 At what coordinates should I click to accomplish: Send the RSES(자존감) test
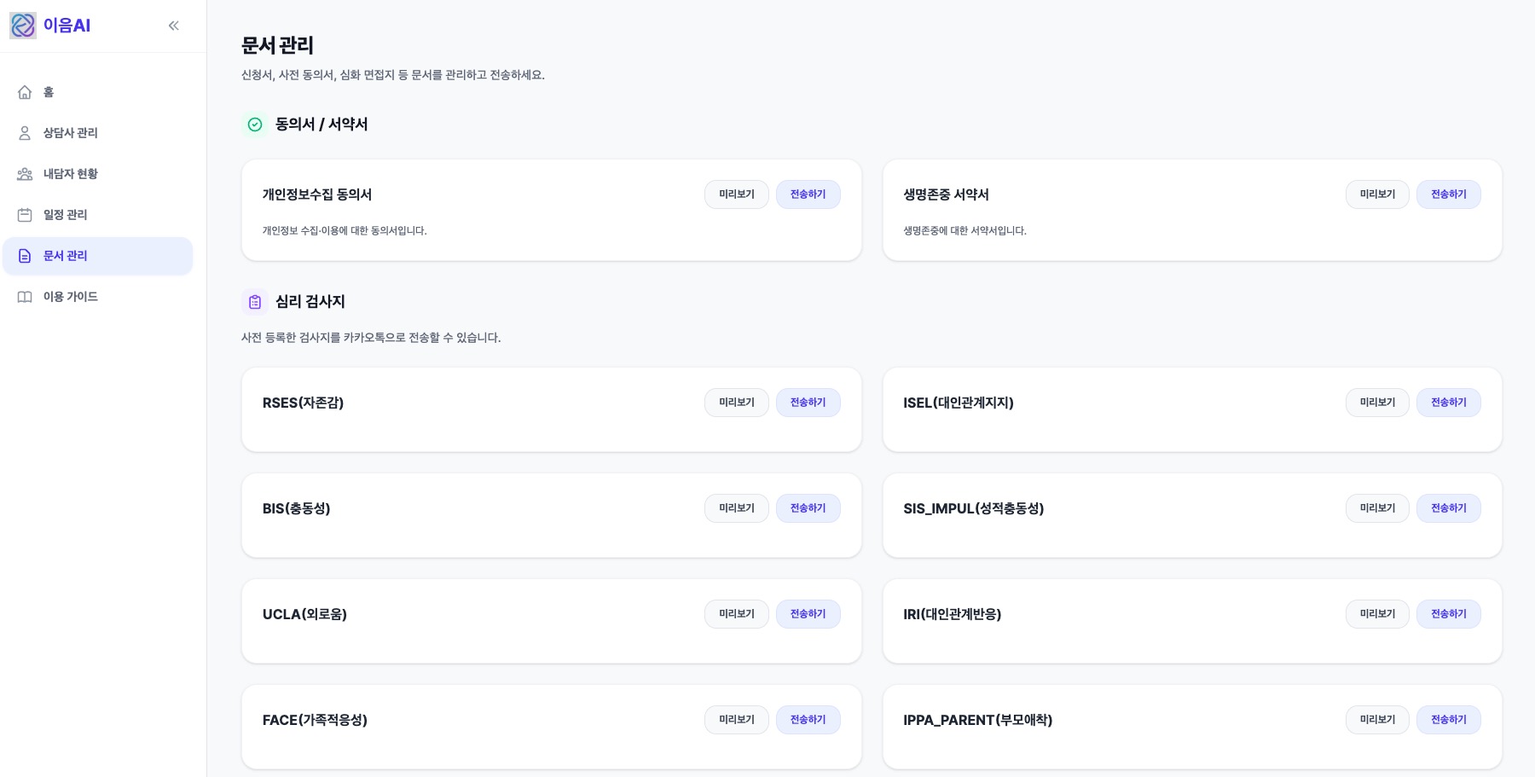point(808,403)
